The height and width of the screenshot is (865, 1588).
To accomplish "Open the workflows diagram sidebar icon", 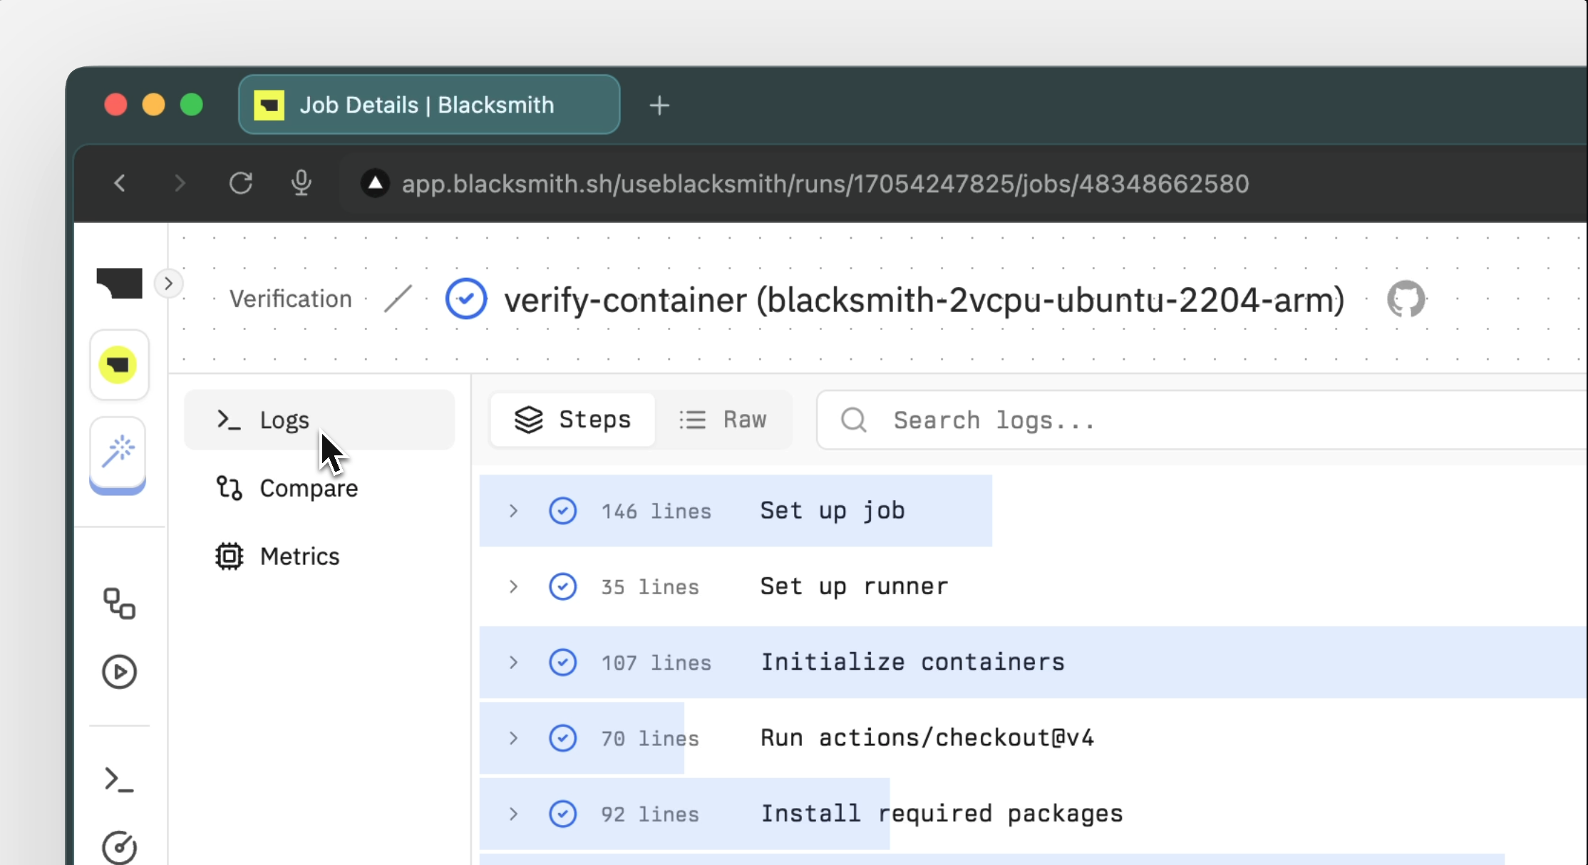I will click(x=119, y=604).
